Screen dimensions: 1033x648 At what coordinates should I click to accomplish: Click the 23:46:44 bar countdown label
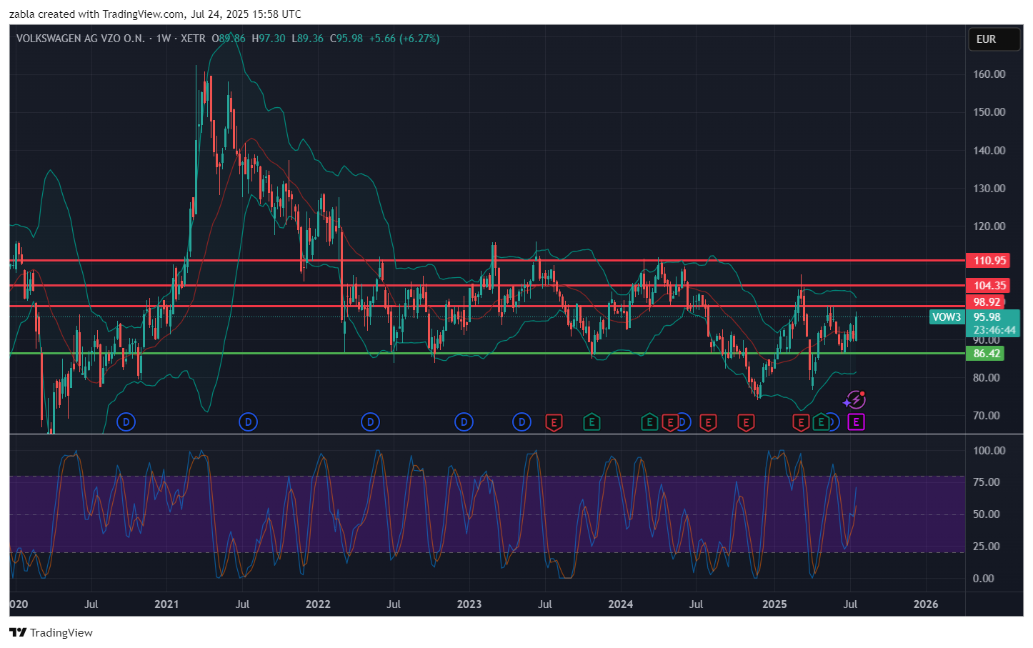[994, 329]
